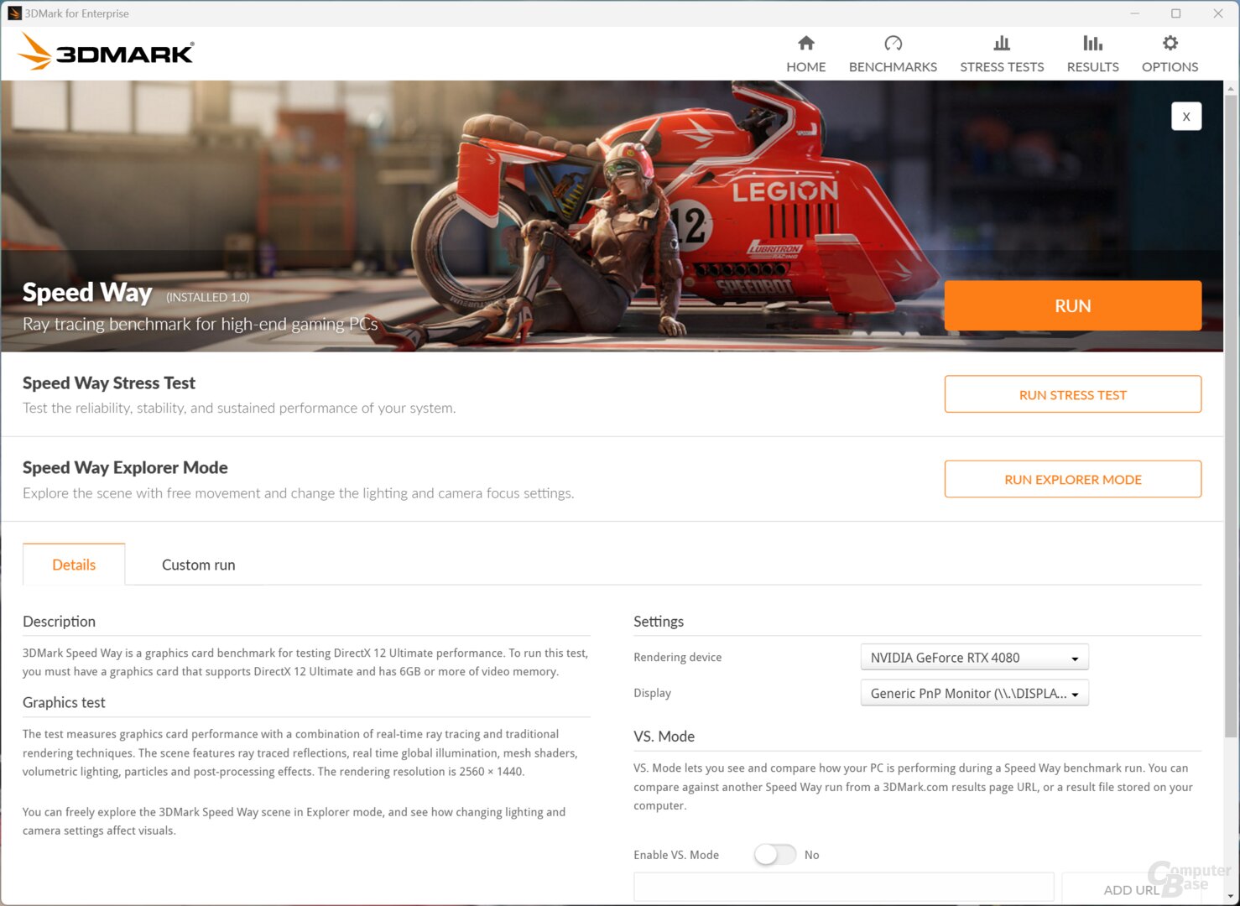Click the 'Enable VS. Mode' label
This screenshot has height=906, width=1240.
(x=676, y=855)
